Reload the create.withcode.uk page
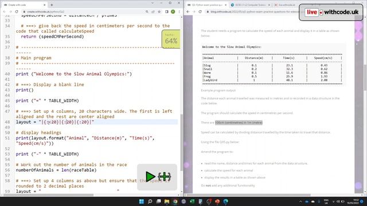 (17, 11)
